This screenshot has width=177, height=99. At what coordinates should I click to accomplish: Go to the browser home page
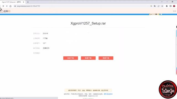click(x=11, y=6)
